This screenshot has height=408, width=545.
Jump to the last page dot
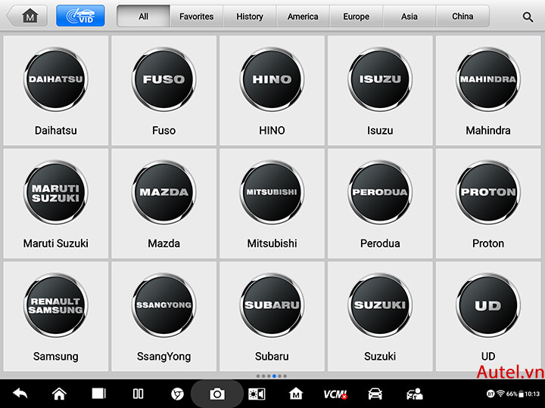click(x=285, y=376)
